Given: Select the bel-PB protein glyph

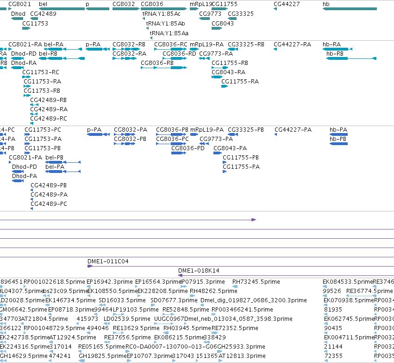Looking at the screenshot, I should pos(63,162).
